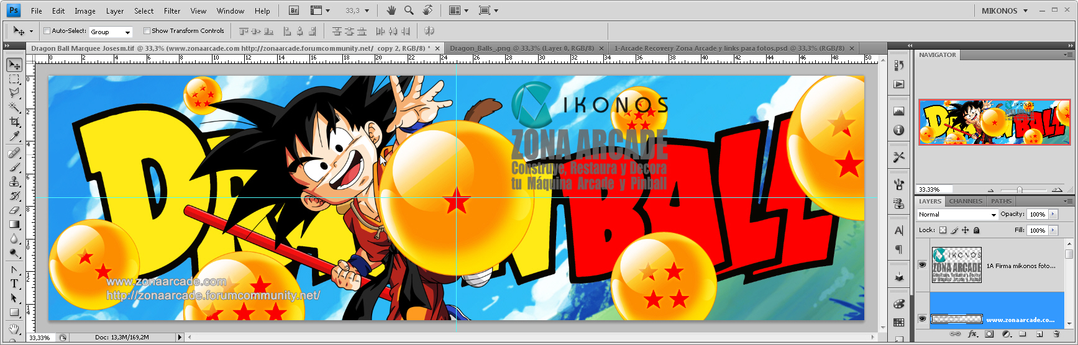The width and height of the screenshot is (1078, 345).
Task: Hide the www.zonaarcade.co layer
Action: [x=922, y=319]
